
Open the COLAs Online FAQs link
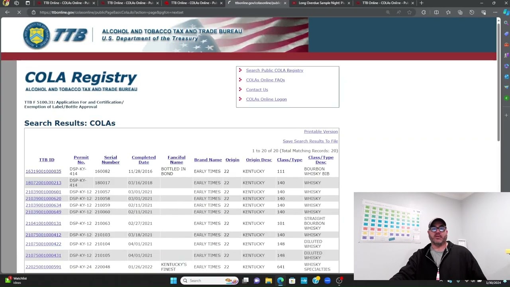pyautogui.click(x=265, y=80)
